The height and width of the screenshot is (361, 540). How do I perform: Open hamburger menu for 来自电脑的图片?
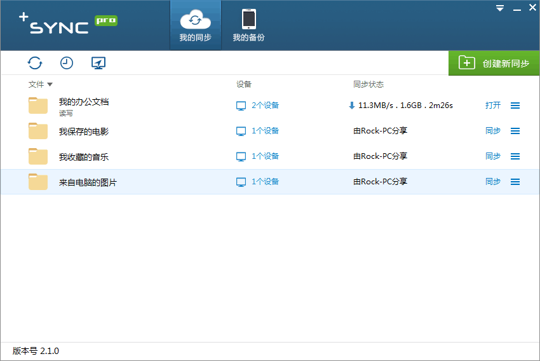click(x=515, y=182)
